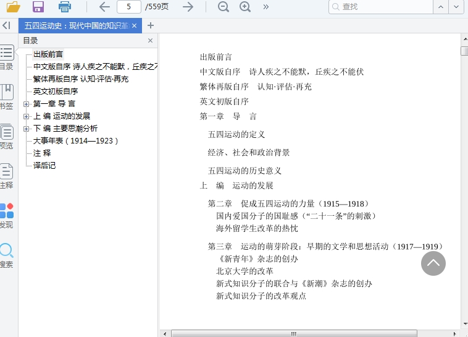This screenshot has height=337, width=468.
Task: Select 注 释 outline entry
Action: pyautogui.click(x=42, y=153)
